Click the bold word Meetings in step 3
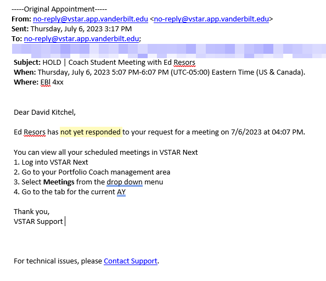Screen dimensions: 326x281 click(59, 182)
